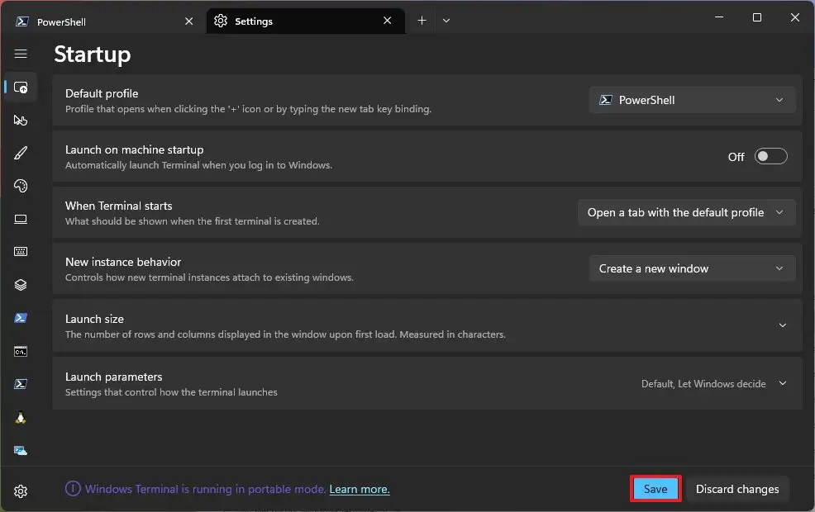Select the Command Prompt profile icon
Viewport: 815px width, 512px height.
point(21,352)
